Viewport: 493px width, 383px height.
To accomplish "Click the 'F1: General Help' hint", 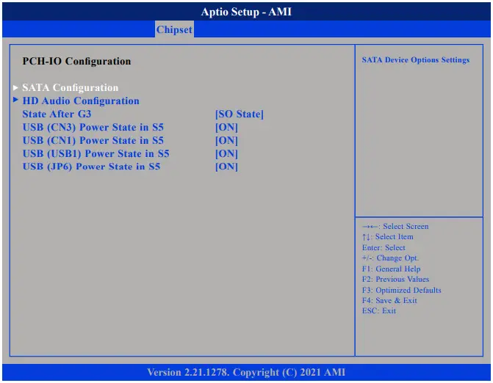I will pyautogui.click(x=391, y=269).
